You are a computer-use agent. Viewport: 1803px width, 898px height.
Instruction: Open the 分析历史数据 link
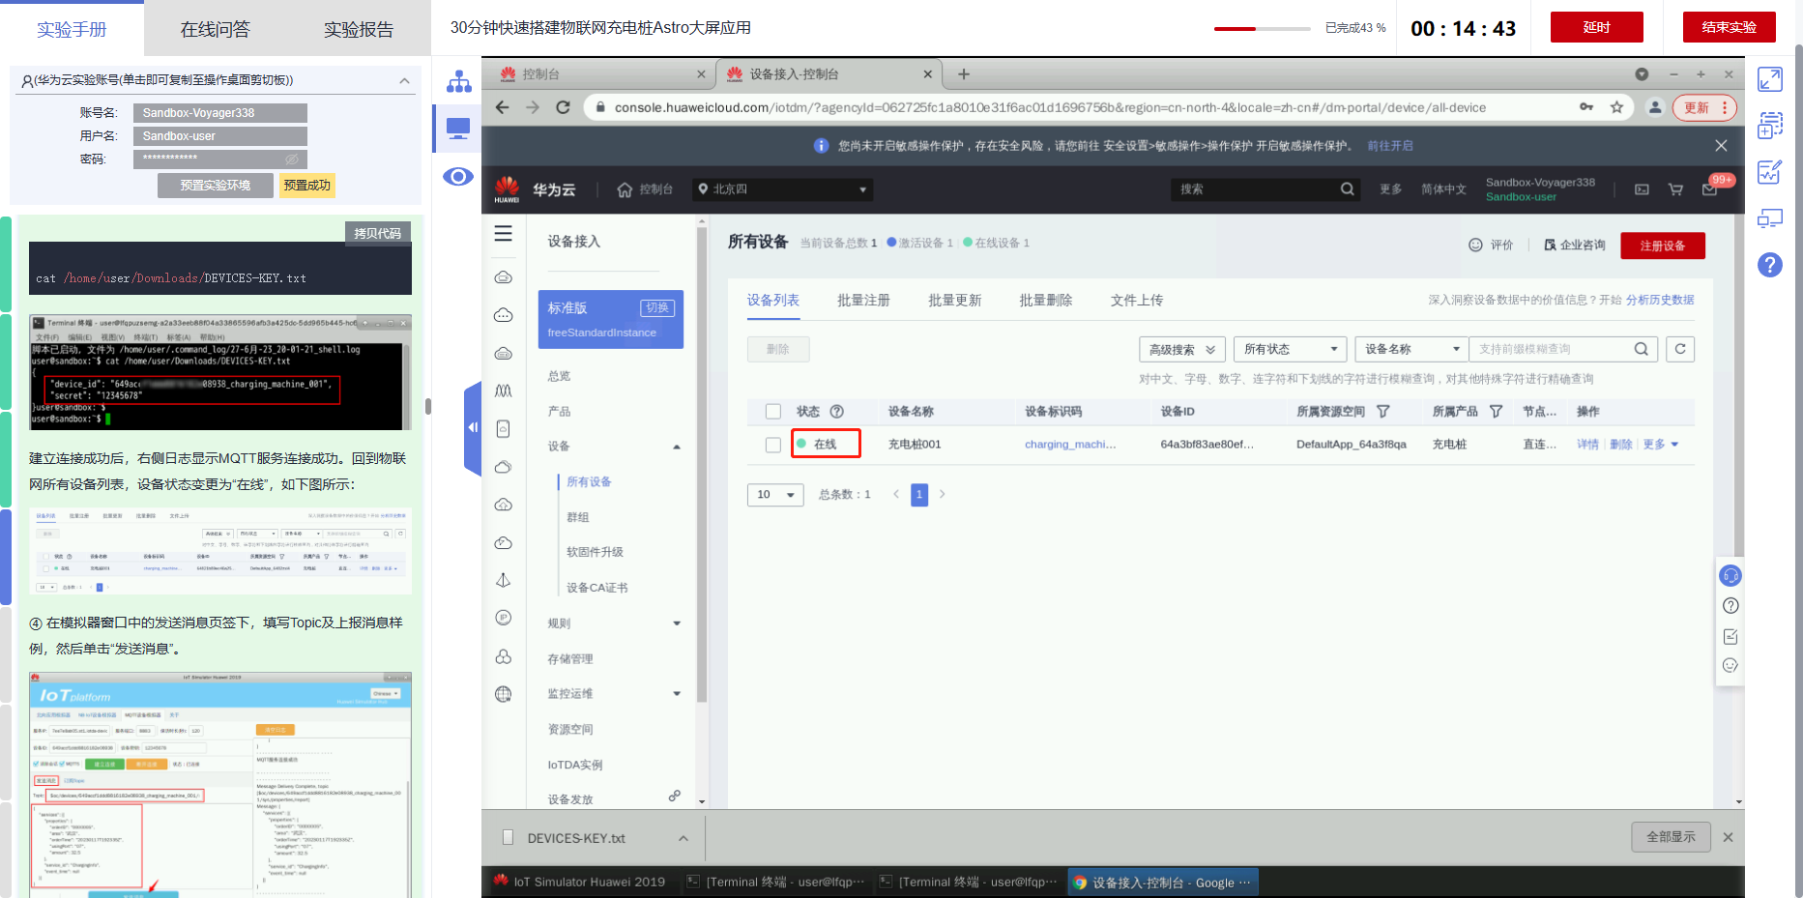(x=1660, y=301)
